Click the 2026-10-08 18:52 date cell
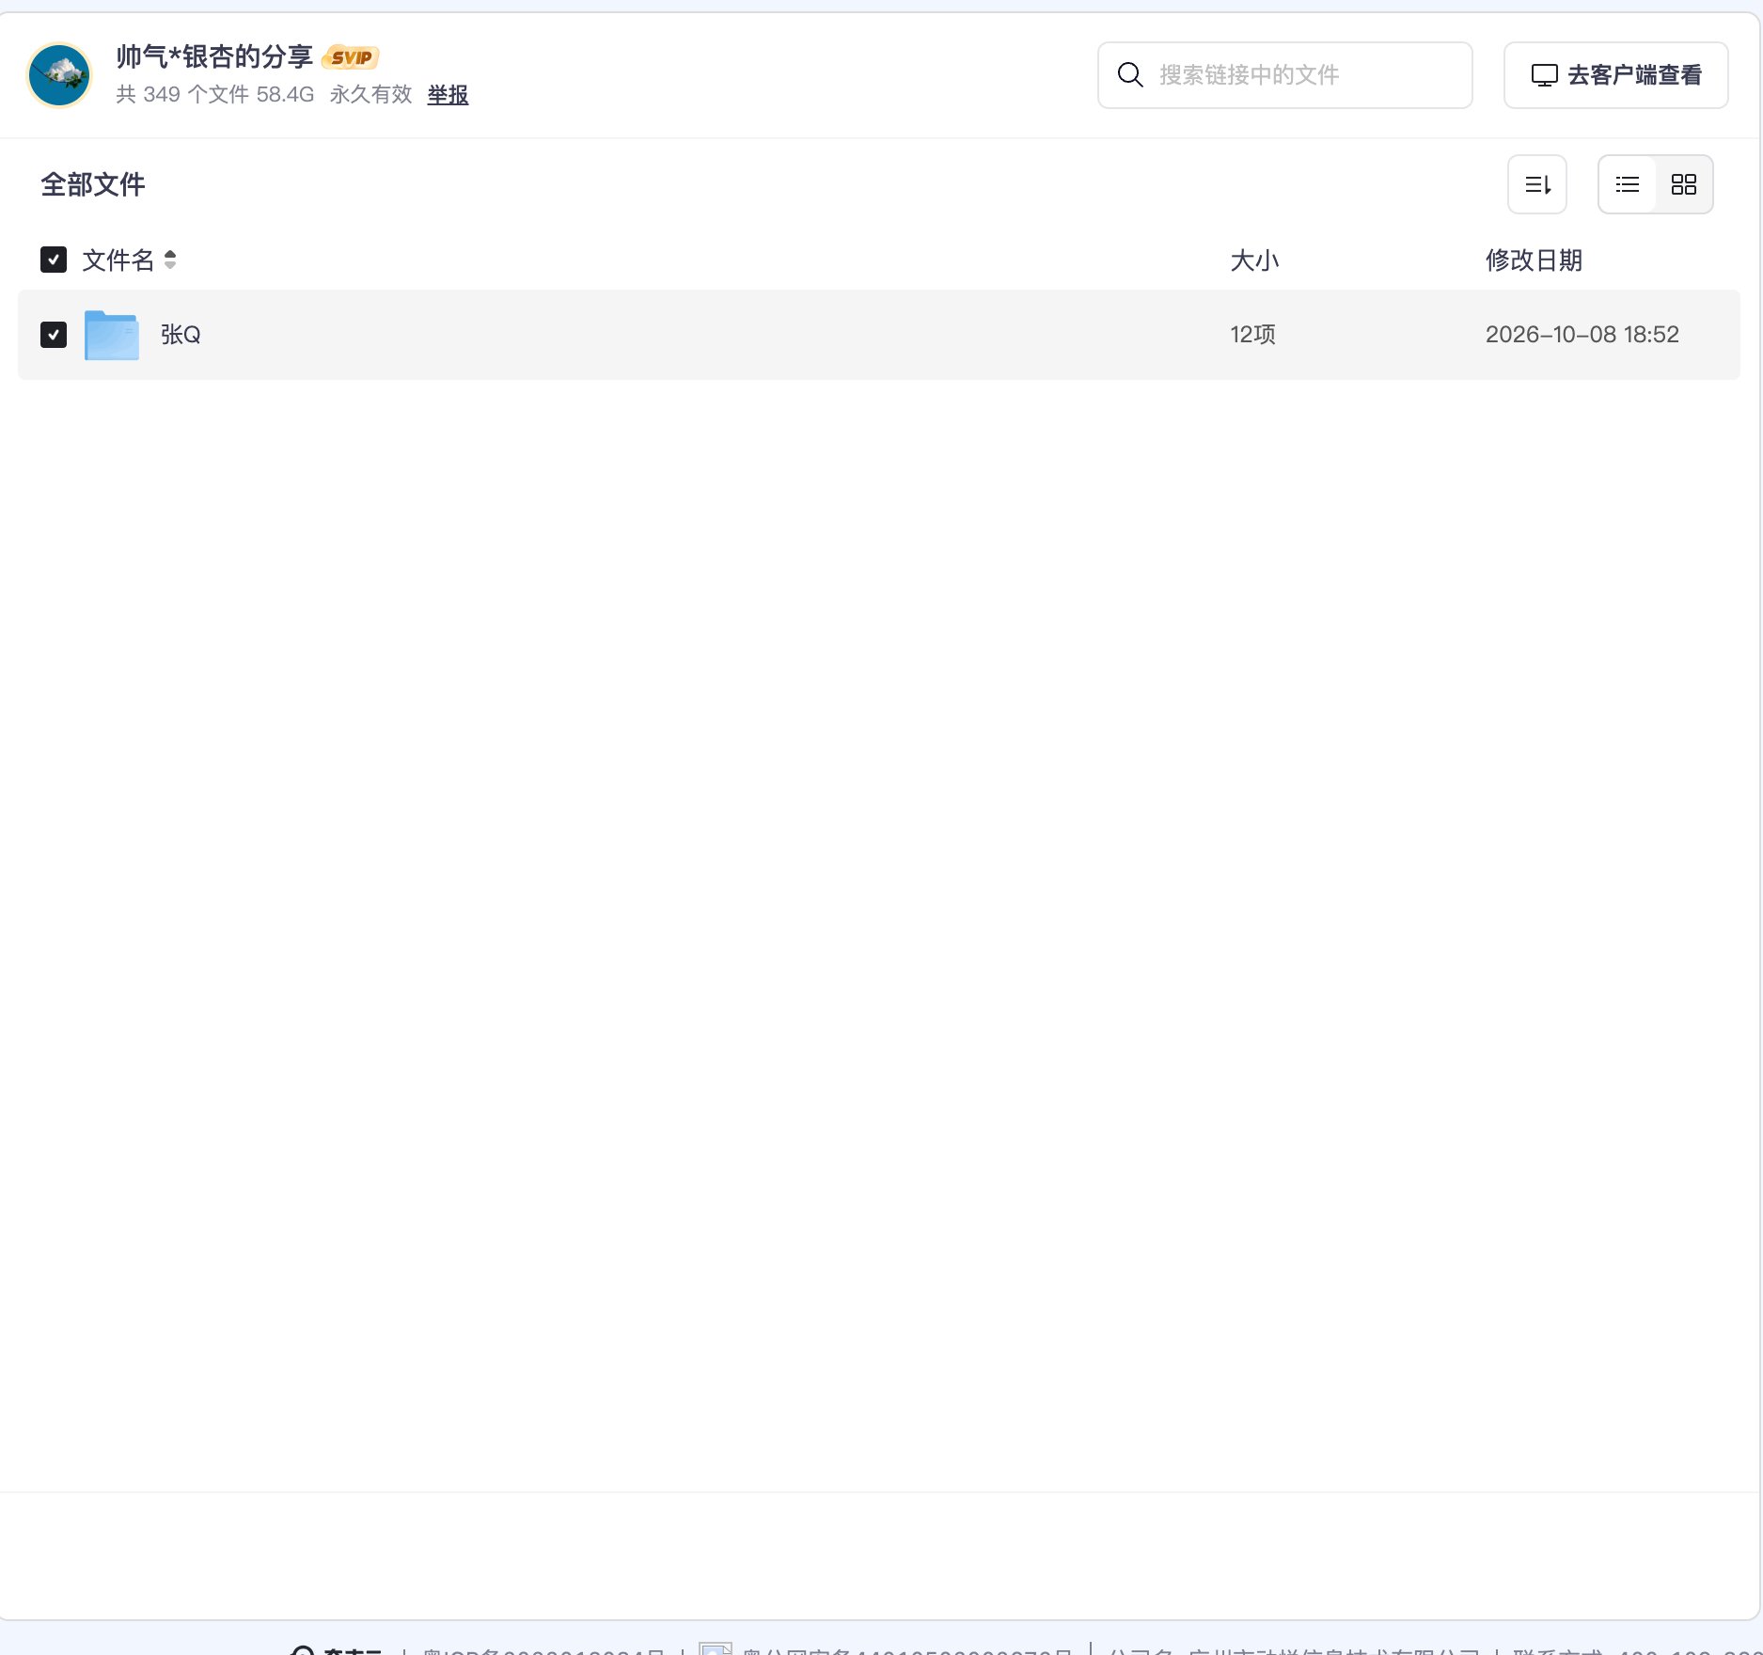Viewport: 1763px width, 1655px height. (1582, 335)
